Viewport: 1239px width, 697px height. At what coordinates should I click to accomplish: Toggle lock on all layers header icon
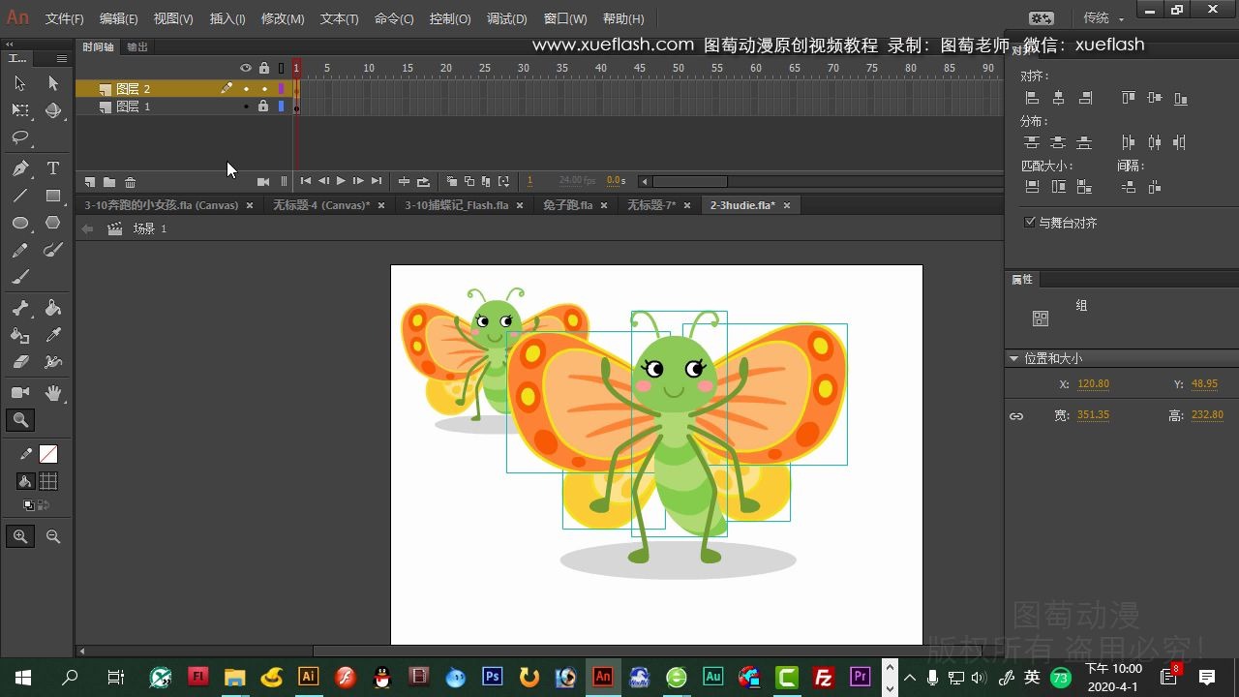pos(263,68)
